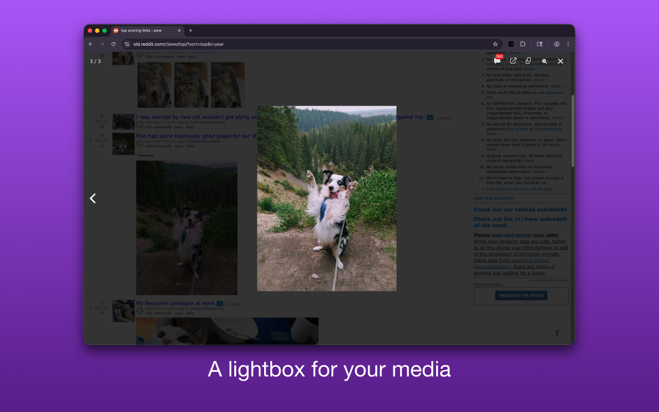This screenshot has width=659, height=412.
Task: Open the /r/care subreddit link
Action: (x=522, y=129)
